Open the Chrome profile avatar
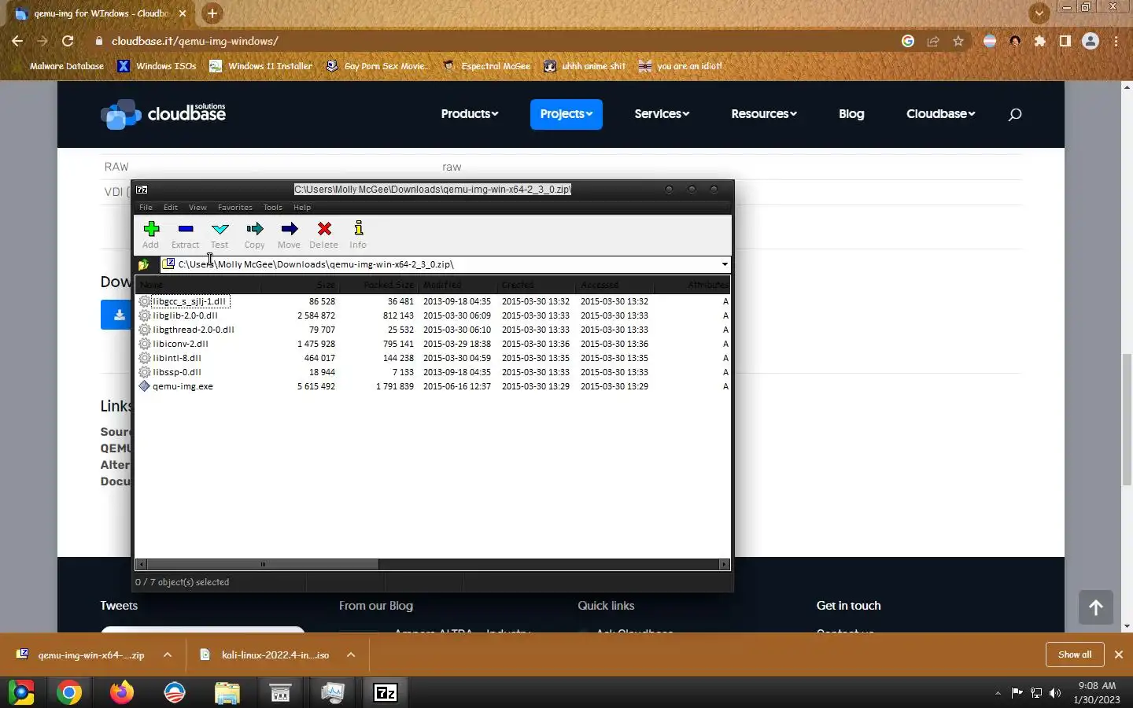The height and width of the screenshot is (708, 1133). click(x=1091, y=41)
